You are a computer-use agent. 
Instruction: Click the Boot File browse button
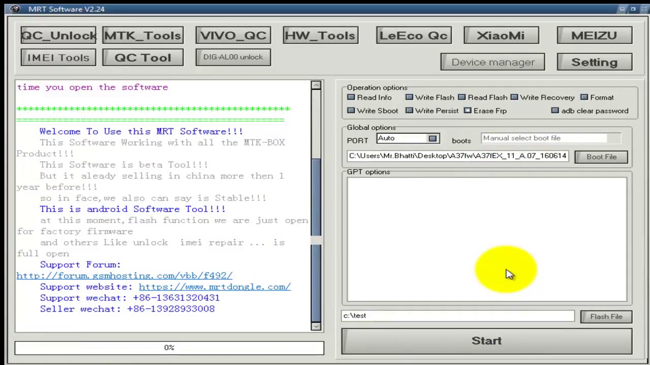tap(601, 157)
